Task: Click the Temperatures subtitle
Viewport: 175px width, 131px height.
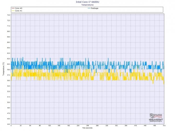Action: pos(87,5)
